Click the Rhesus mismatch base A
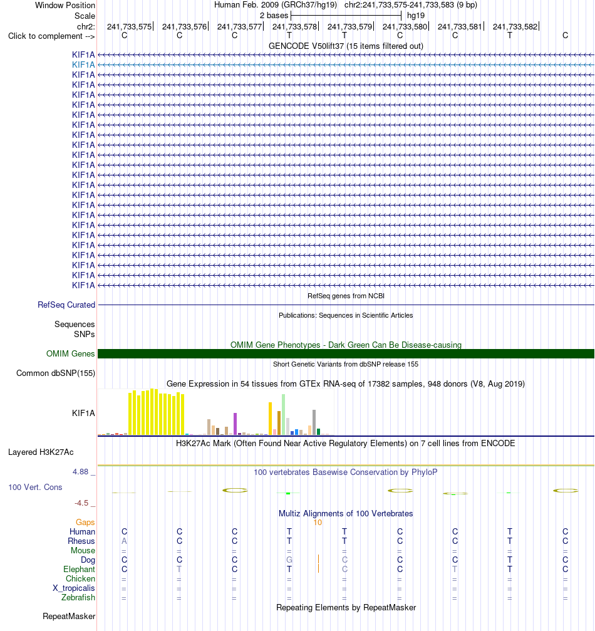 coord(124,541)
